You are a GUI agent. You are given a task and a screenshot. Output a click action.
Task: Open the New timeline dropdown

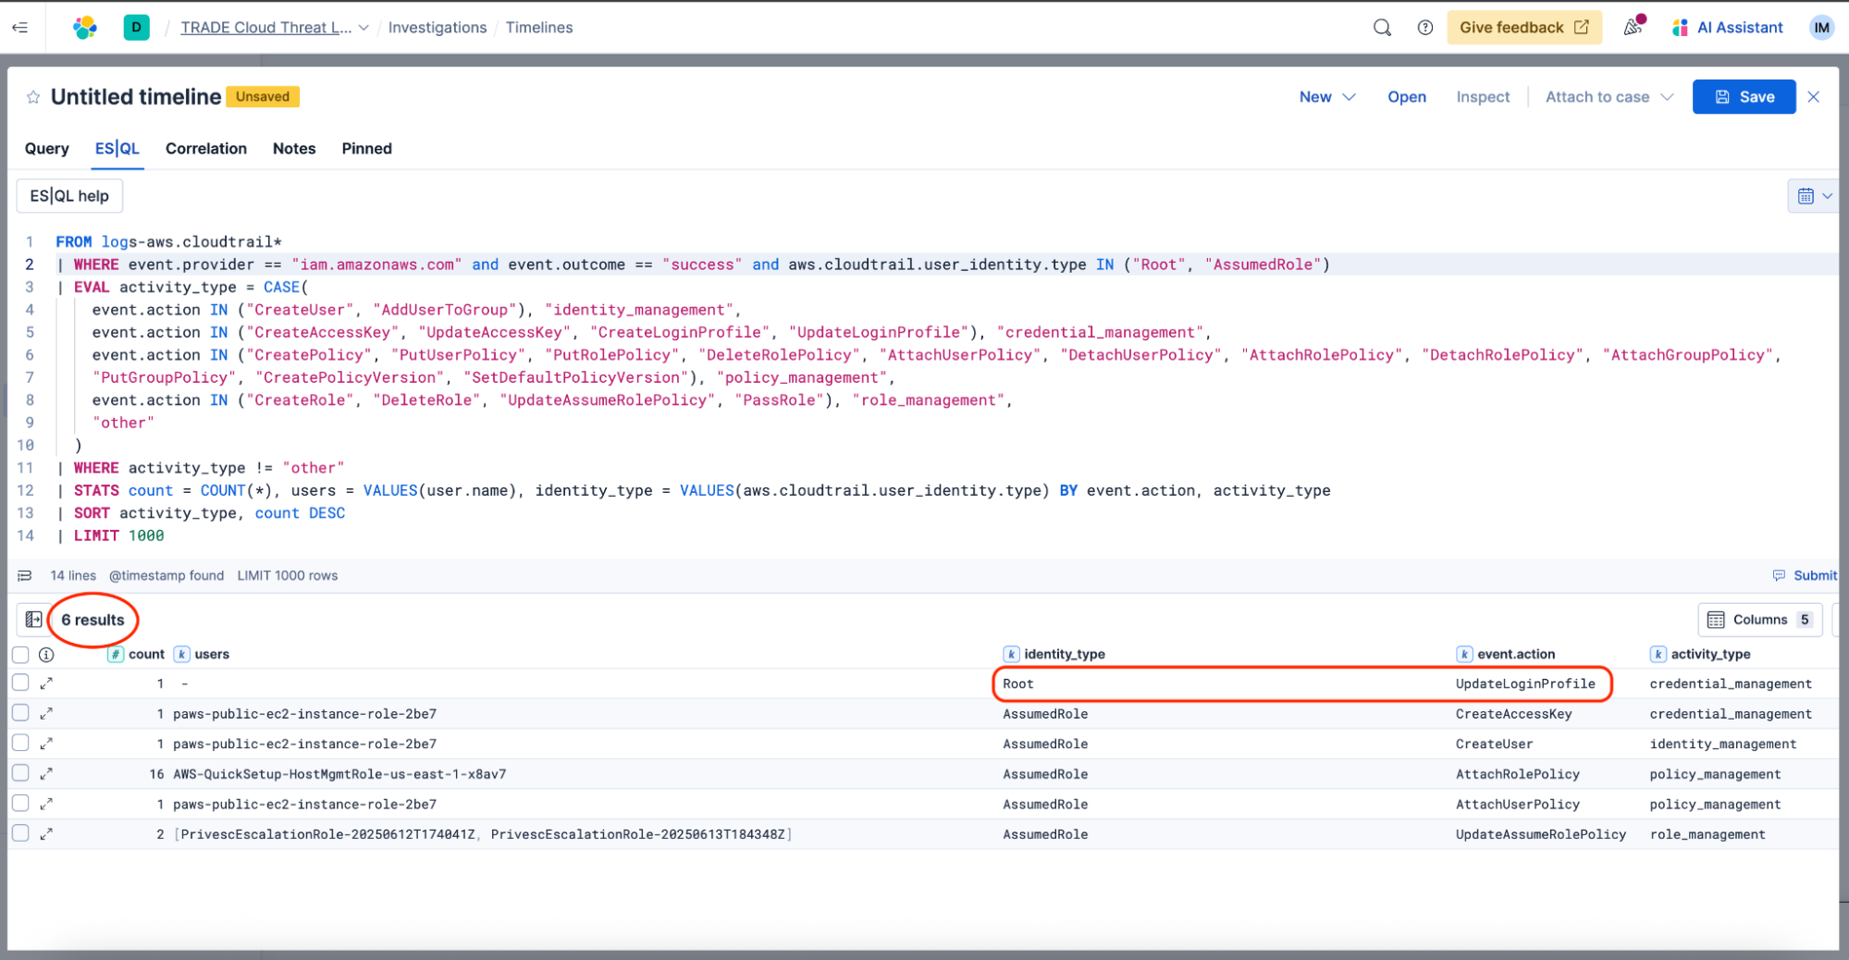pos(1326,97)
